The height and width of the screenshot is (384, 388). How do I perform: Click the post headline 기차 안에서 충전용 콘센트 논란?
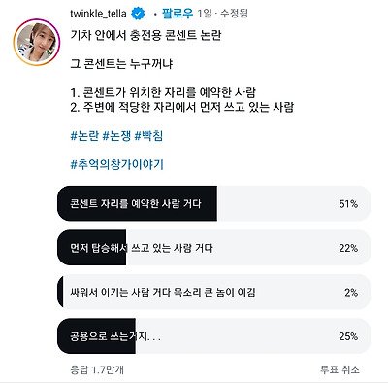(x=145, y=35)
